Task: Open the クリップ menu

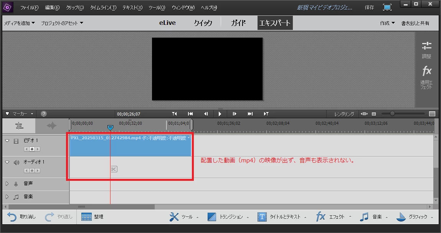Action: click(x=75, y=8)
